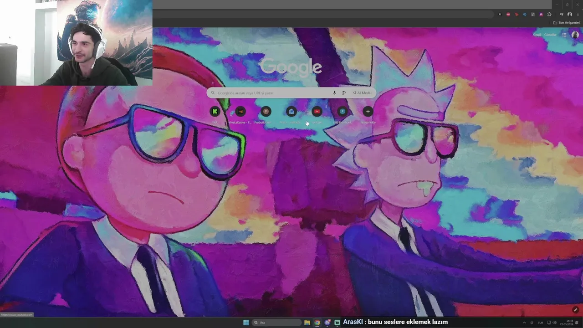Viewport: 583px width, 328px height.
Task: Show hidden system tray icons
Action: (524, 323)
